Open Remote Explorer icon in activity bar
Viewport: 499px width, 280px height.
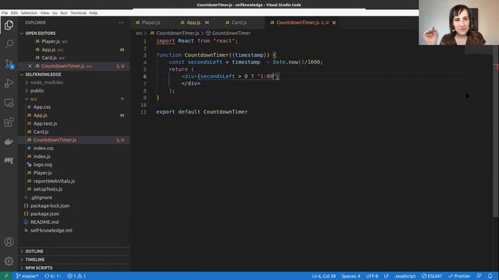(x=9, y=103)
